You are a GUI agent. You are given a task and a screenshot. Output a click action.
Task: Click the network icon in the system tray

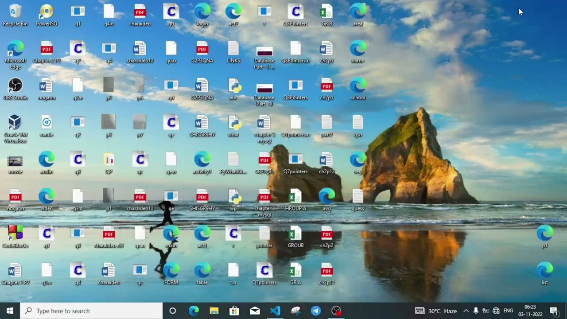coord(496,311)
